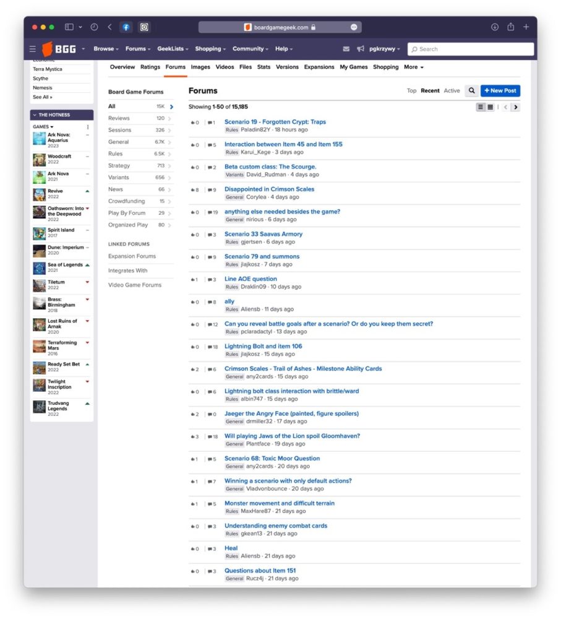Image resolution: width=561 pixels, height=619 pixels.
Task: Select Crowdfunding forum category
Action: coord(140,201)
